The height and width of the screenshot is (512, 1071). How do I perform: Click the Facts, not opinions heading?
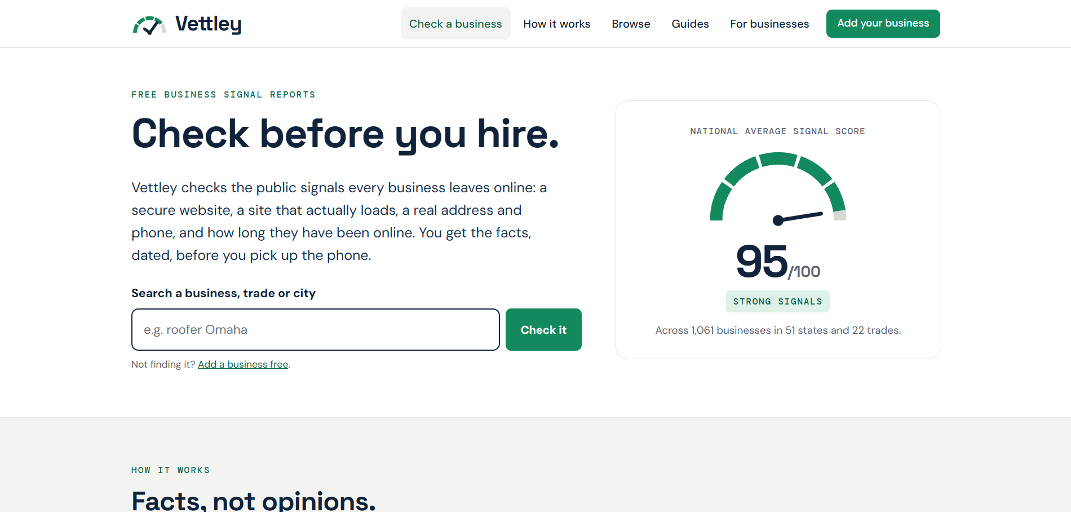[254, 501]
